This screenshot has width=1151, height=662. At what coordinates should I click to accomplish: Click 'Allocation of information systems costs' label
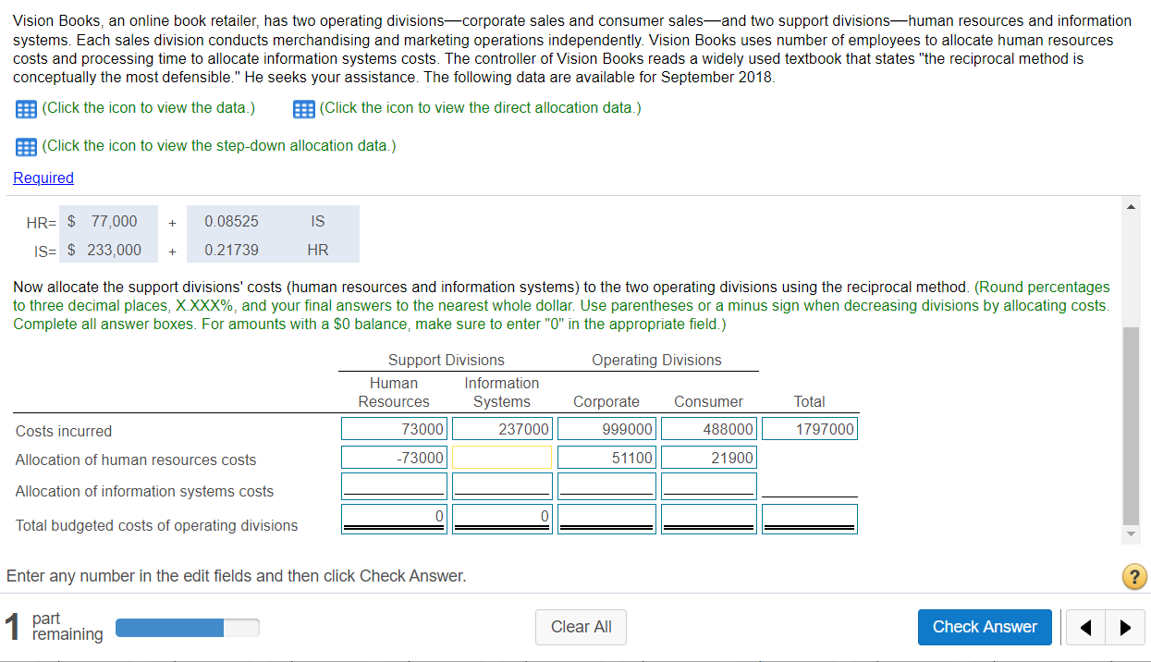pos(144,491)
